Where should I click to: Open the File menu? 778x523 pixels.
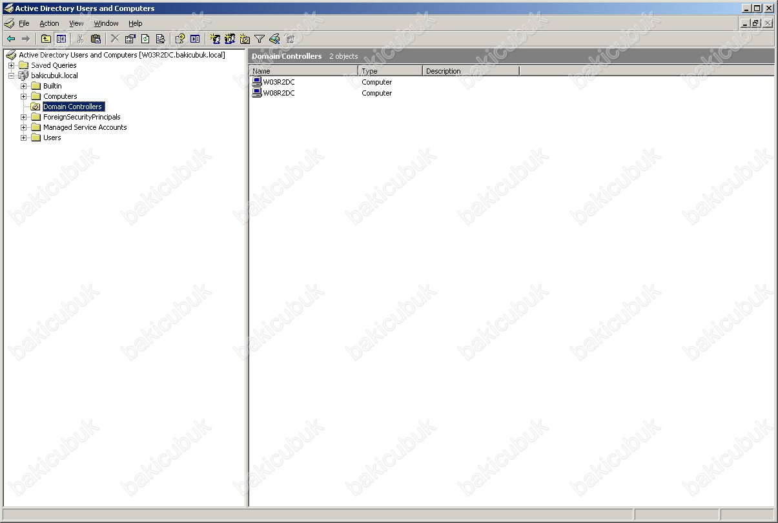[24, 23]
